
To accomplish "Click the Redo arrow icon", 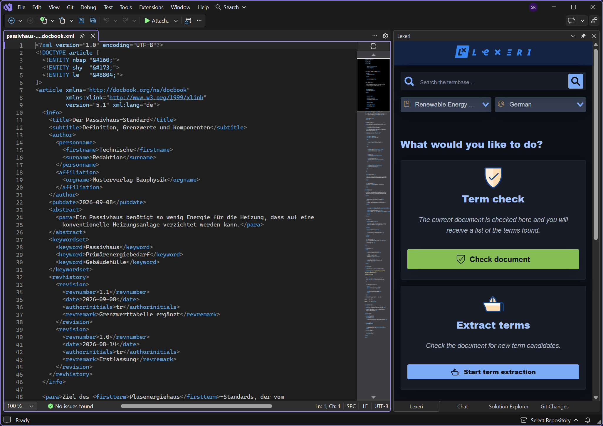I will click(x=125, y=21).
